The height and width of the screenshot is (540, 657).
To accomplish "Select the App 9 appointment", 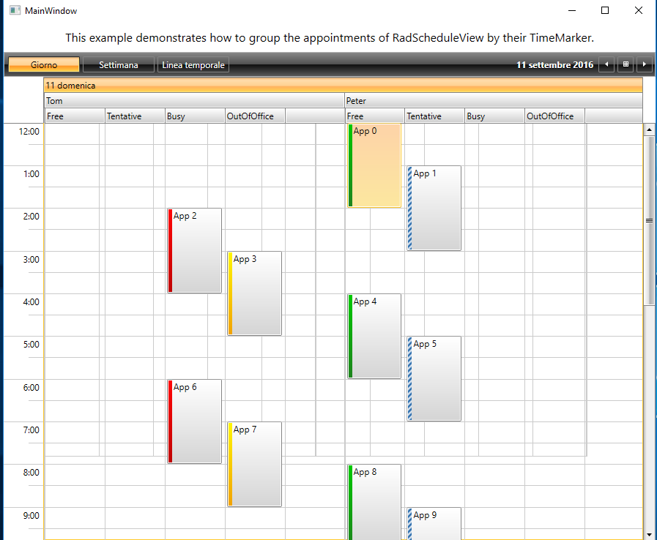I will (434, 524).
